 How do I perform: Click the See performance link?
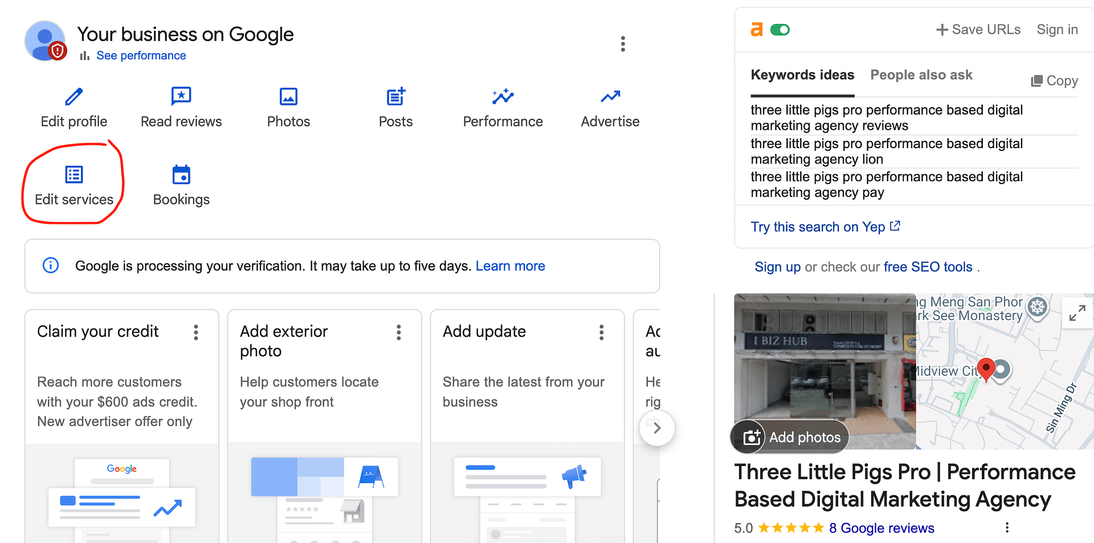(x=141, y=56)
